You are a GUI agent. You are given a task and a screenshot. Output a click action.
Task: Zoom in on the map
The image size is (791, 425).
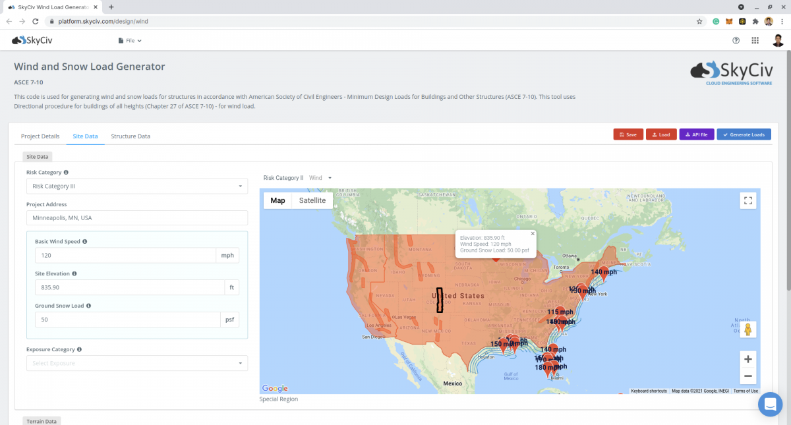(747, 359)
